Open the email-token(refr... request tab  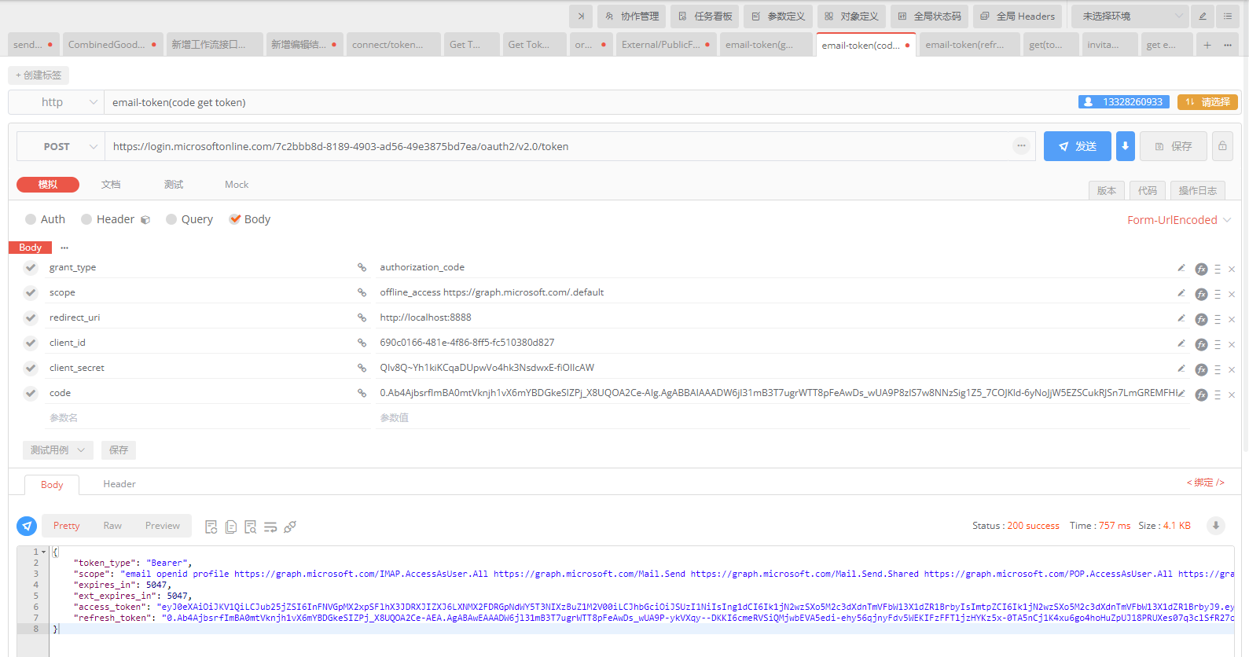pos(968,45)
